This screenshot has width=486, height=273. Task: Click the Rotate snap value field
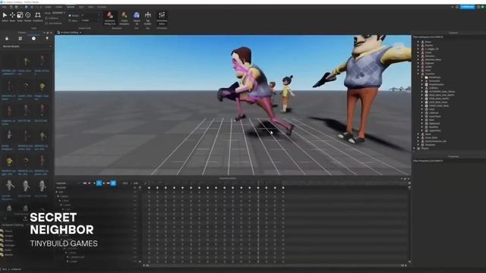(x=90, y=15)
